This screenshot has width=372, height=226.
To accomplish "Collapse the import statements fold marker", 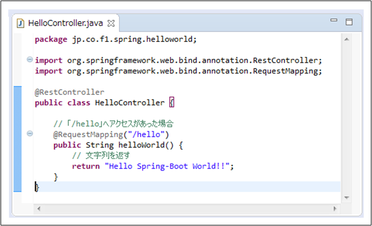I will pos(29,60).
